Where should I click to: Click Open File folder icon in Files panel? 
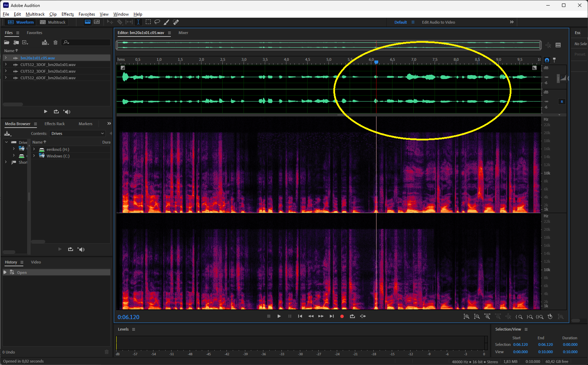[x=7, y=42]
